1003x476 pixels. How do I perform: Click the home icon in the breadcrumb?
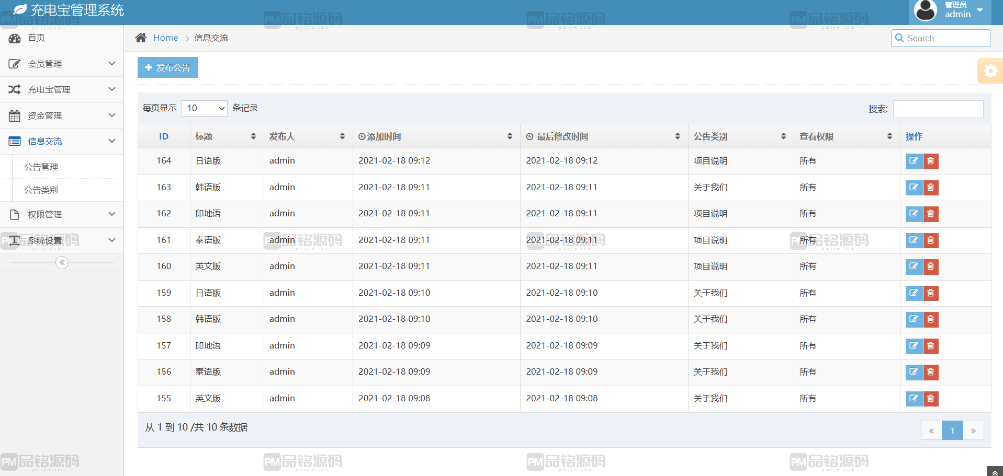[x=141, y=38]
